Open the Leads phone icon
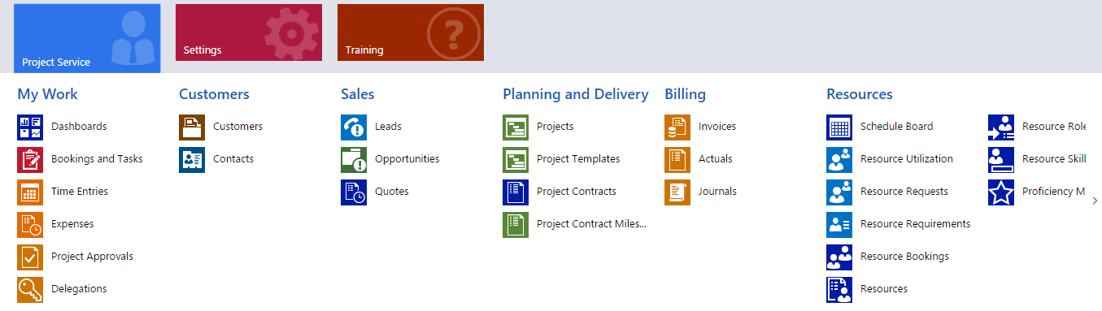The image size is (1102, 311). point(354,127)
